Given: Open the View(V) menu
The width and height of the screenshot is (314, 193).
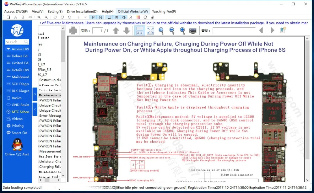Looking at the screenshot, I should 38,11.
